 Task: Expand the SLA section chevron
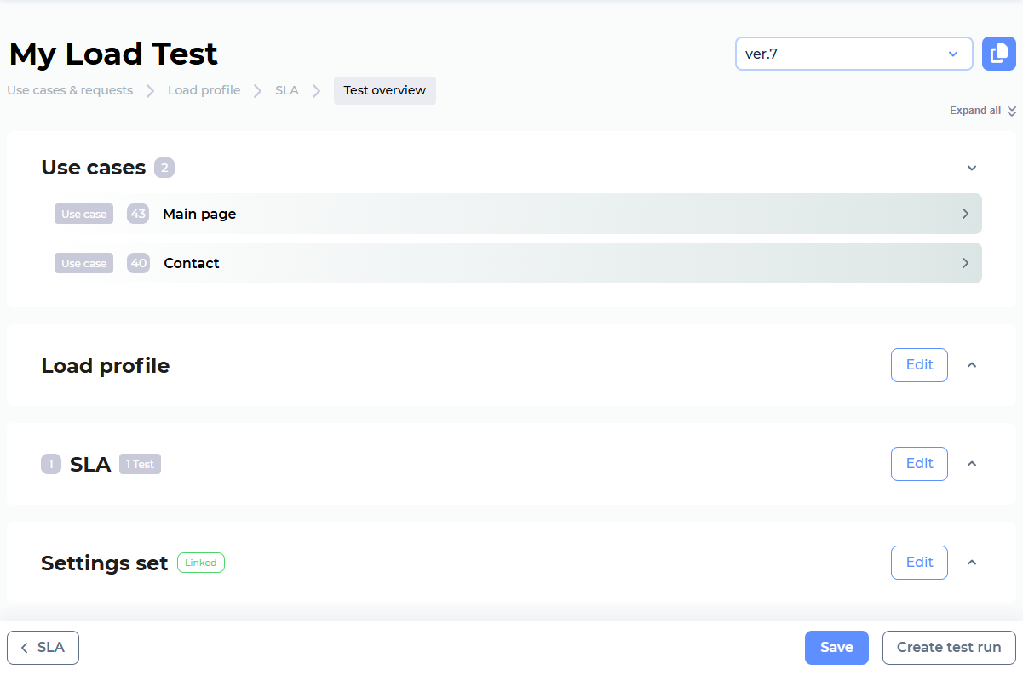pyautogui.click(x=971, y=463)
